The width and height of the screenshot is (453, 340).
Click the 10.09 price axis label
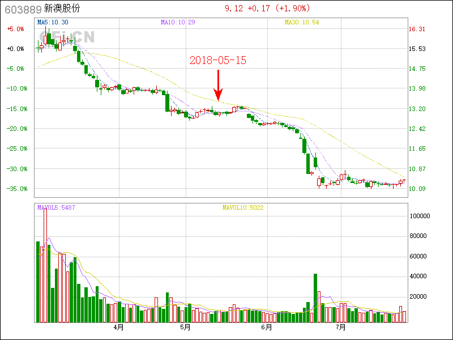[x=417, y=189]
